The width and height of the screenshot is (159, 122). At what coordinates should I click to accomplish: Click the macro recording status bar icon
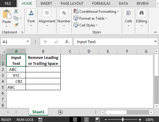[x=40, y=120]
